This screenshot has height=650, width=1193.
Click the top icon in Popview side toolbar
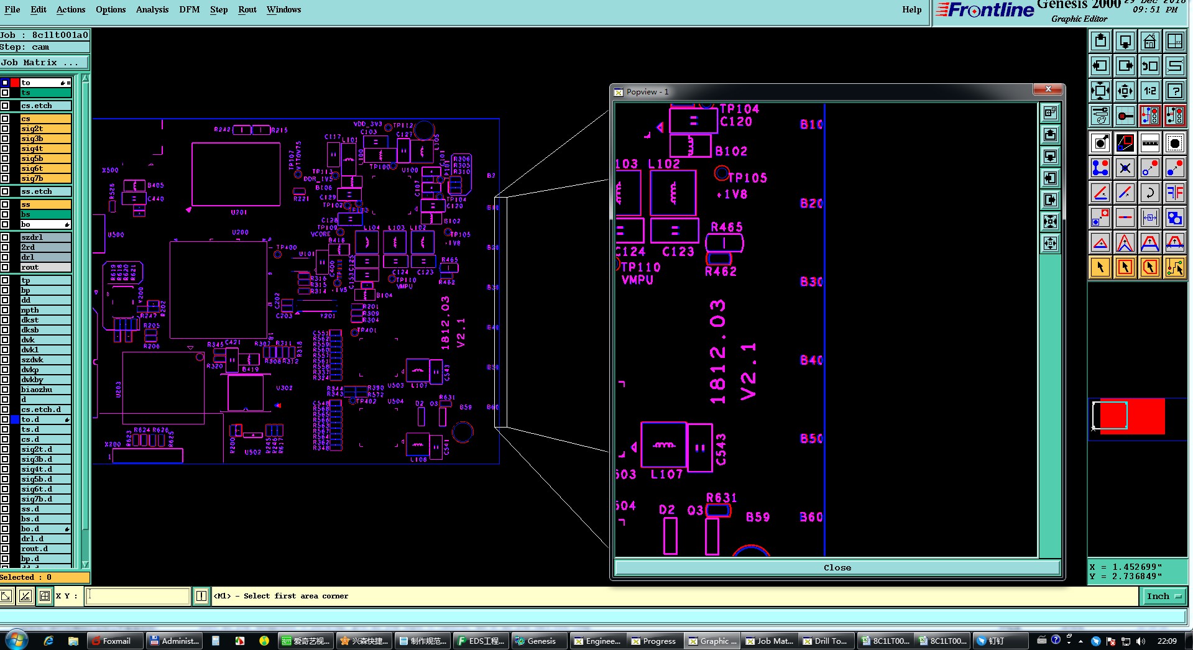pyautogui.click(x=1051, y=112)
